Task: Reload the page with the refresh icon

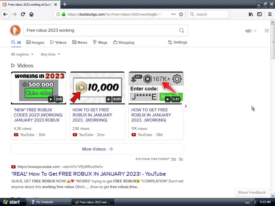Action: 23,14
